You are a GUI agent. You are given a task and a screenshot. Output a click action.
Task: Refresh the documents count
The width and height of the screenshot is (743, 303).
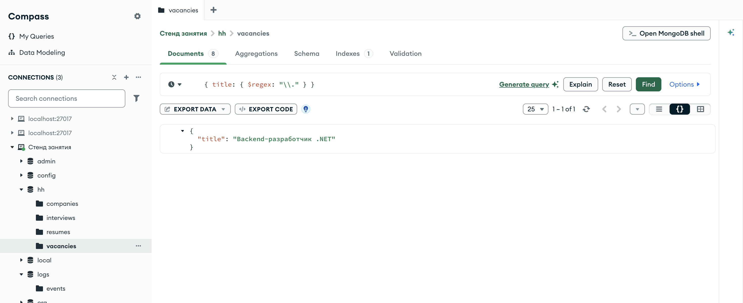coord(586,109)
